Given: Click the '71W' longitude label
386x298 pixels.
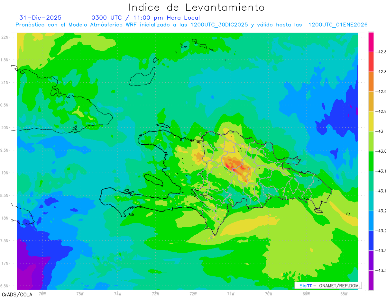Looking at the screenshot, I should coord(231,293).
